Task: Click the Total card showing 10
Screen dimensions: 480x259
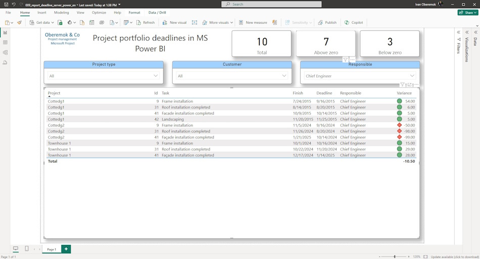Action: tap(261, 43)
